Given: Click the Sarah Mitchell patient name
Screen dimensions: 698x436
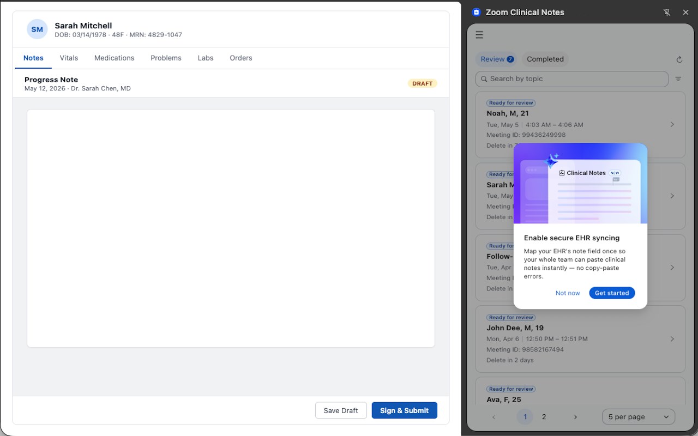Looking at the screenshot, I should point(83,26).
